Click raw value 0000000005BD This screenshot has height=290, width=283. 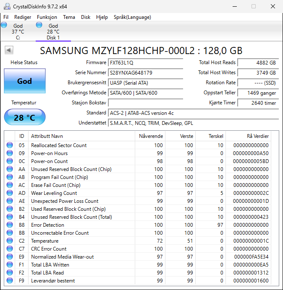click(x=251, y=161)
